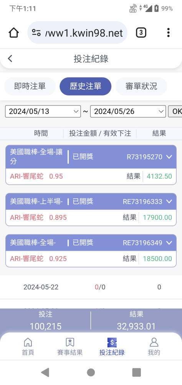Click the OK button beside date range
The width and height of the screenshot is (182, 385).
click(x=175, y=112)
